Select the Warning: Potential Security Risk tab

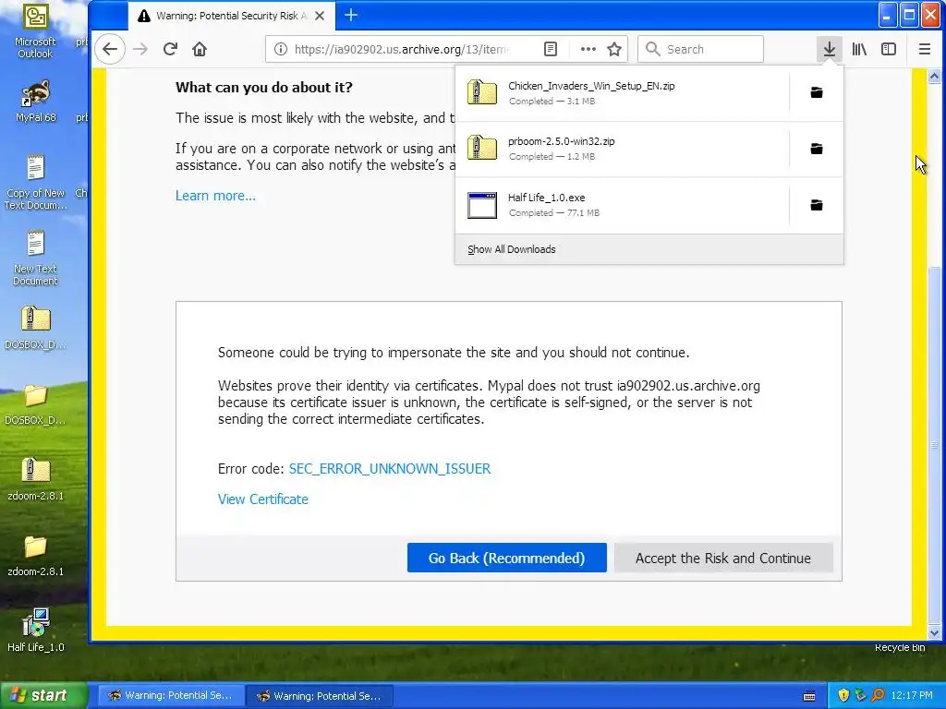pos(230,16)
